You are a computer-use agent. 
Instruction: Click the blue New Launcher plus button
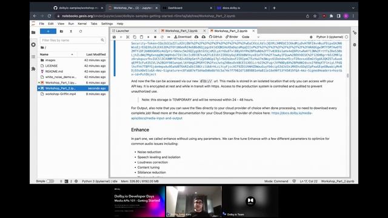pyautogui.click(x=48, y=31)
